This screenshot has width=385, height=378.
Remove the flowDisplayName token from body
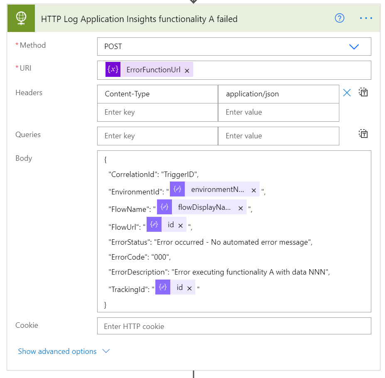click(240, 208)
